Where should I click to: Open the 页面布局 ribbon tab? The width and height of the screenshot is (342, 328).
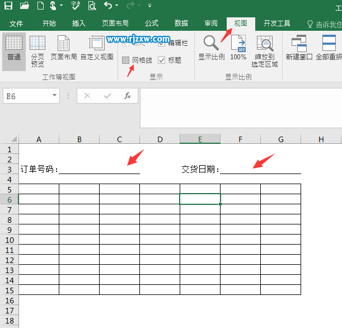pyautogui.click(x=115, y=24)
